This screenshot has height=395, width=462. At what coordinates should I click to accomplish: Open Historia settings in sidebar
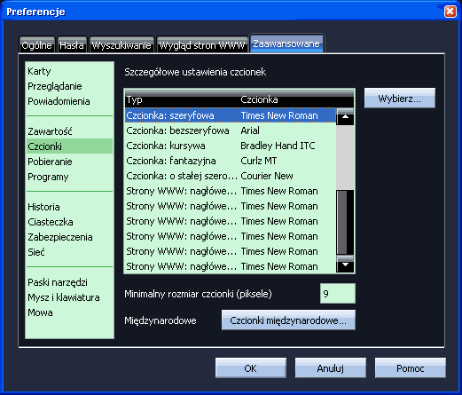pyautogui.click(x=69, y=207)
